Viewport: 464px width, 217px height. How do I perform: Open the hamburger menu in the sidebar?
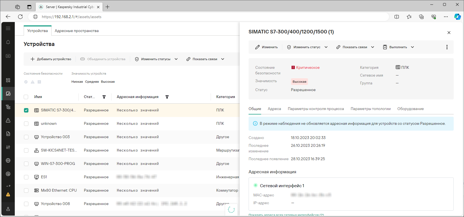coord(8,28)
